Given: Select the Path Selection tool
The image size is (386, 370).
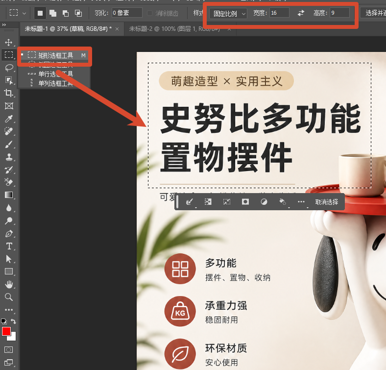Looking at the screenshot, I should [x=9, y=259].
